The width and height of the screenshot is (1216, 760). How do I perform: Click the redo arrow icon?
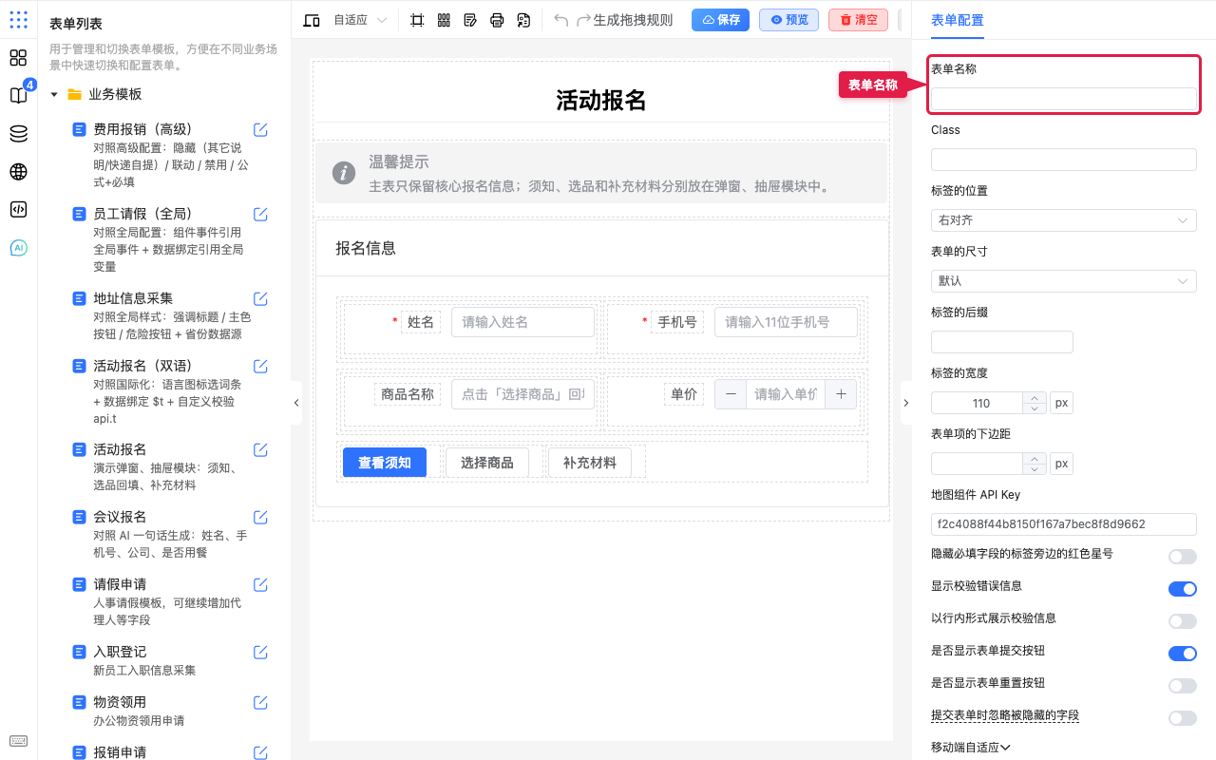click(584, 20)
